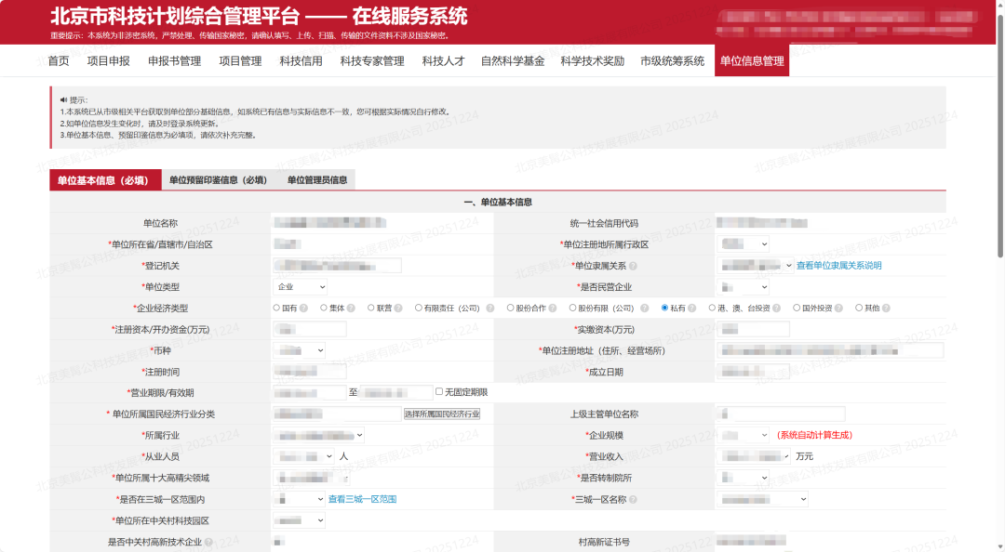This screenshot has height=552, width=1005.
Task: Select 国外投资 radio option
Action: click(797, 308)
